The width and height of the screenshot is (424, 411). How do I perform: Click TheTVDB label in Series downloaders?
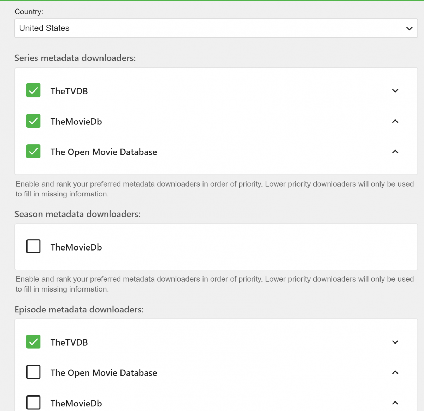click(69, 91)
